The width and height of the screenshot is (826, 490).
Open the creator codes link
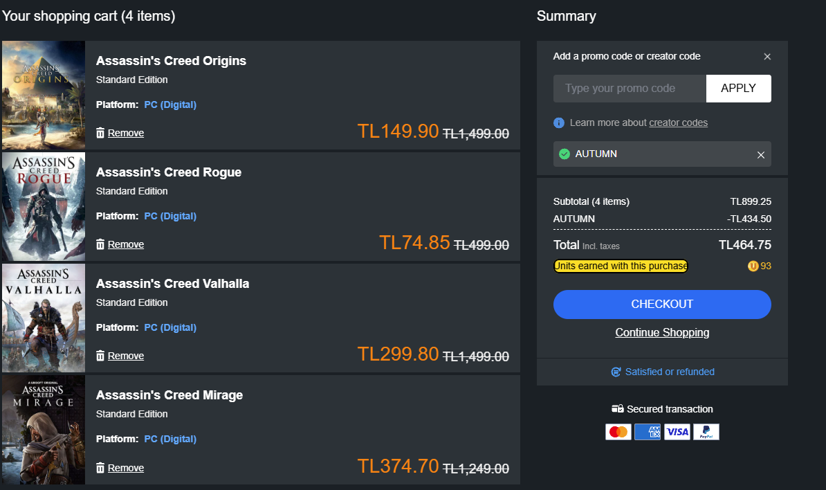coord(678,122)
